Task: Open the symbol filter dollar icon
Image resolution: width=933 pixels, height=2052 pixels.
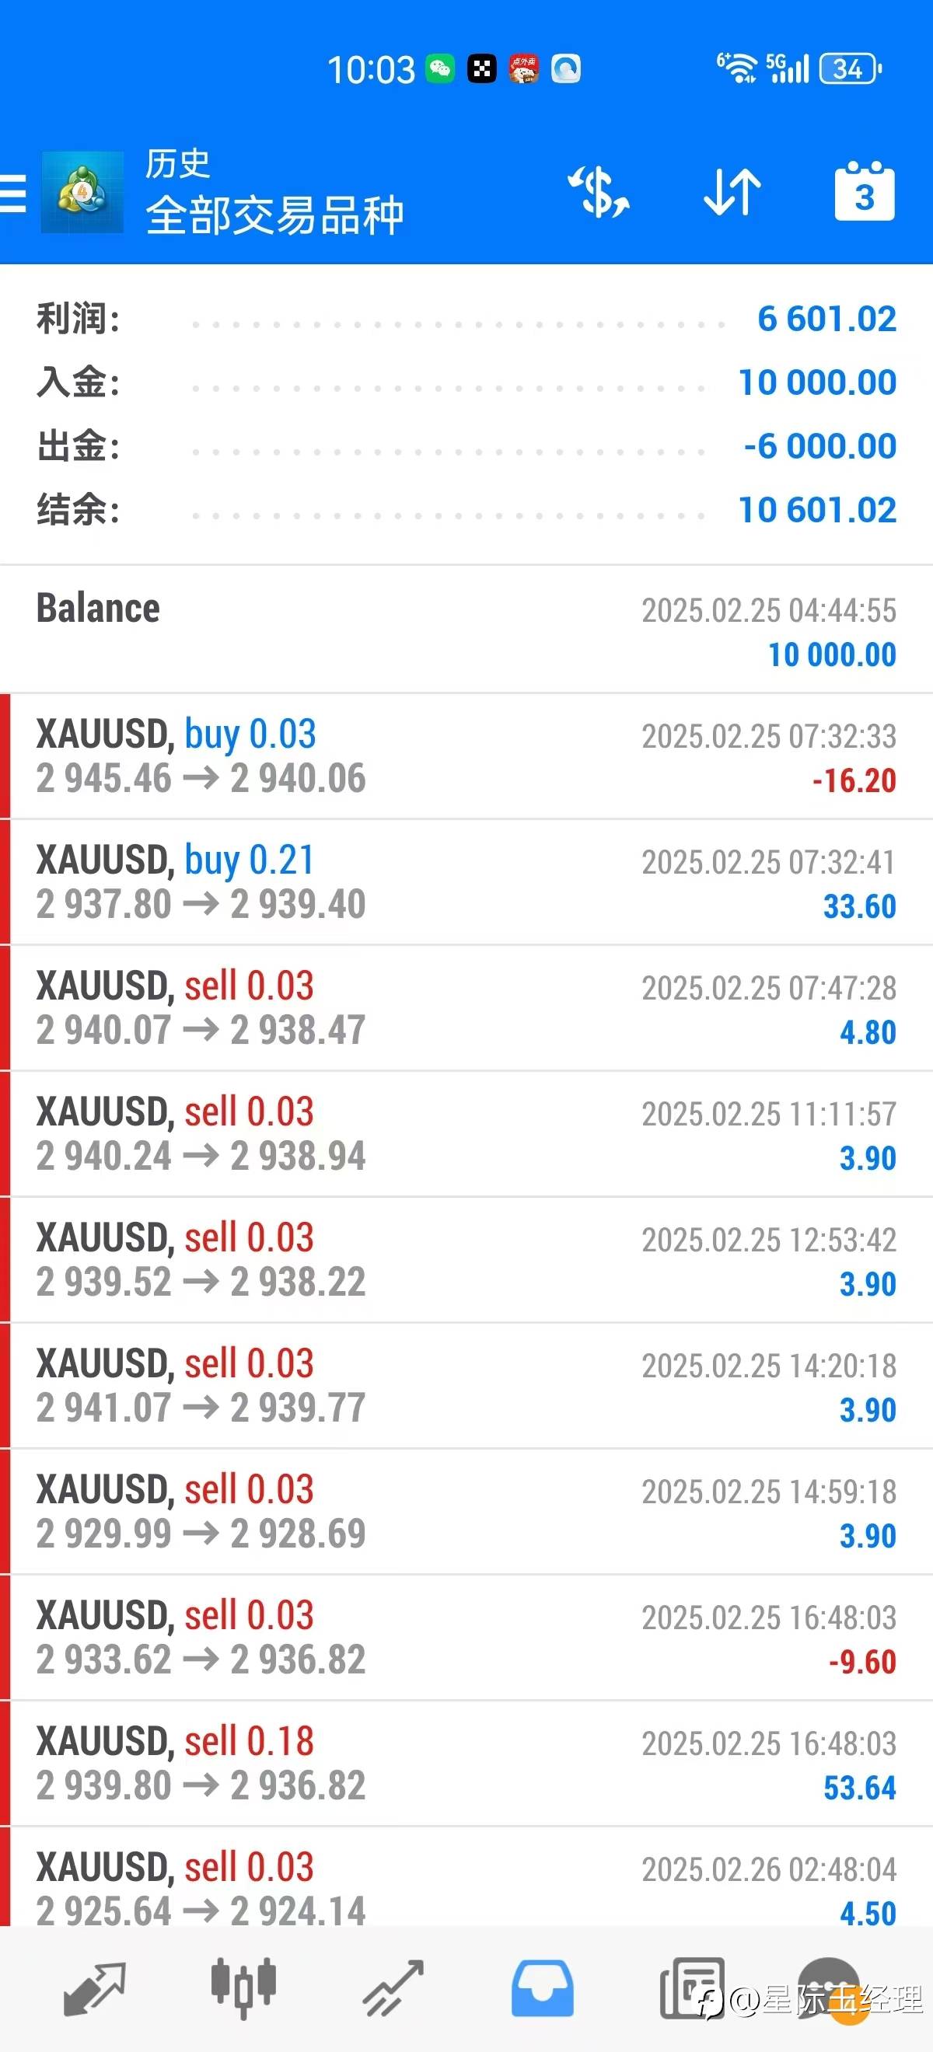Action: tap(599, 192)
